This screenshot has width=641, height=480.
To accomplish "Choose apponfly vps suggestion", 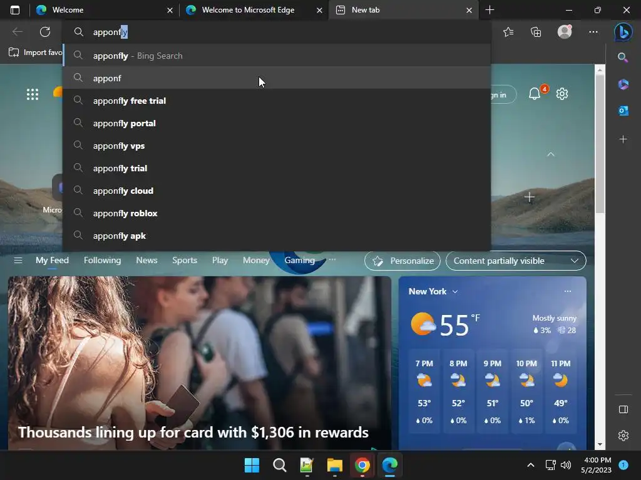I will pyautogui.click(x=277, y=146).
